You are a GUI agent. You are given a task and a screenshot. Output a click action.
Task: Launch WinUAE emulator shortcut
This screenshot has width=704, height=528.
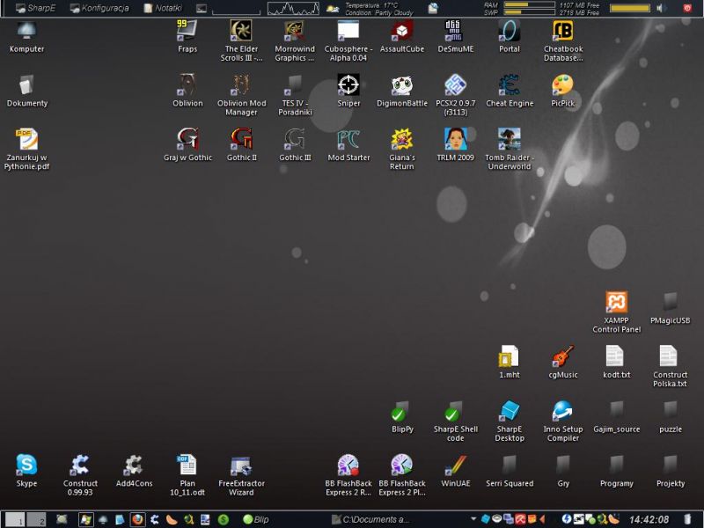pyautogui.click(x=455, y=471)
